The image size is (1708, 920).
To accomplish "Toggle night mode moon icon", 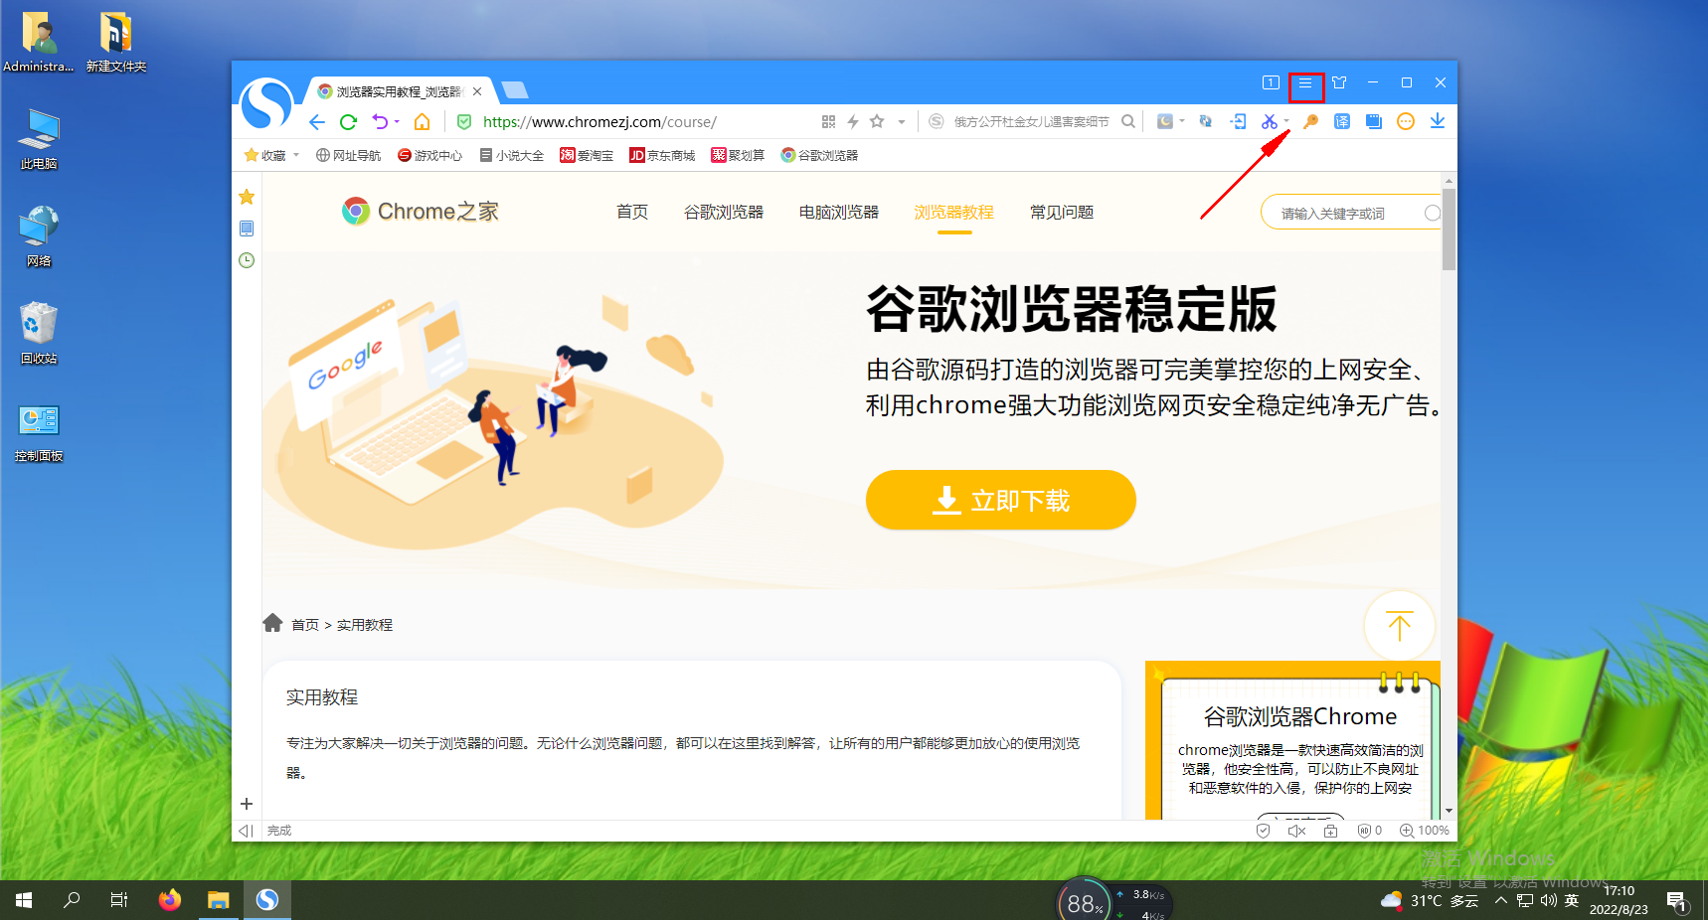I will (1165, 122).
